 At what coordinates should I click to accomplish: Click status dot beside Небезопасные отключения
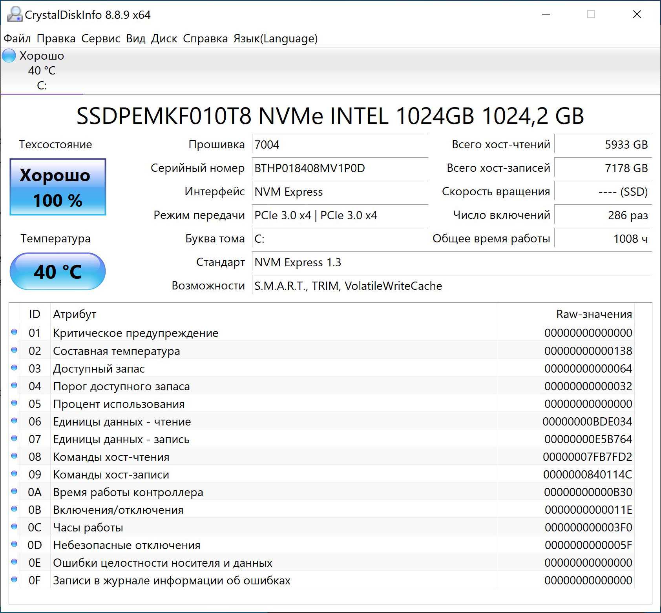tap(15, 544)
